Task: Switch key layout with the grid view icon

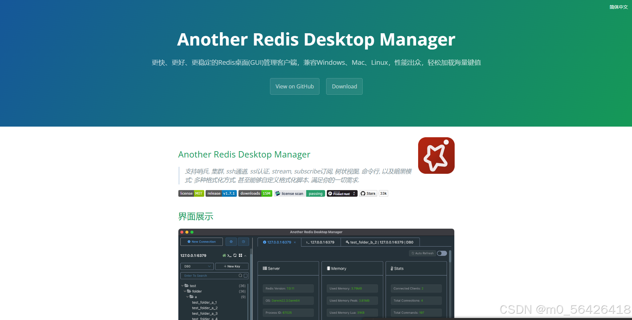Action: 240,256
